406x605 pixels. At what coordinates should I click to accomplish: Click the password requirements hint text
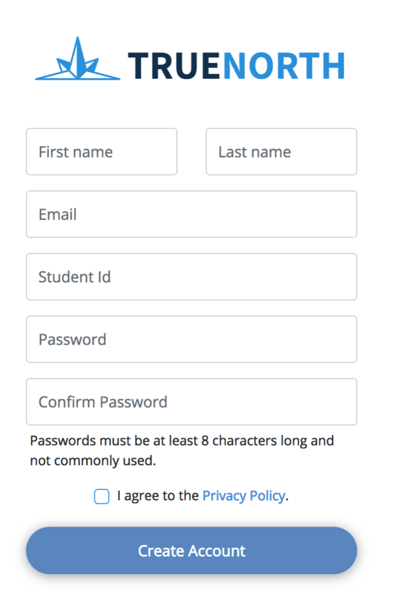182,450
